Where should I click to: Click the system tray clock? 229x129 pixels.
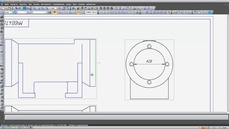pos(224,128)
